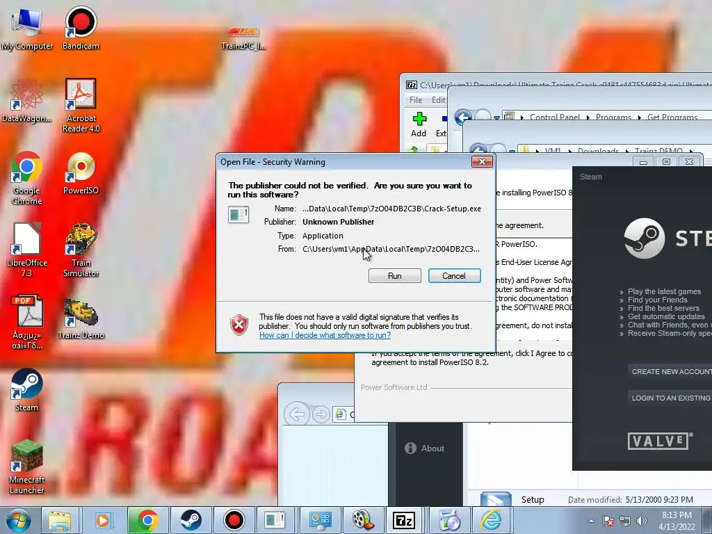Click Control Panel in address breadcrumb

554,117
